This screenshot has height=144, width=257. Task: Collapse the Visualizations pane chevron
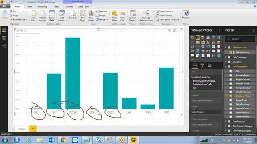(x=220, y=30)
